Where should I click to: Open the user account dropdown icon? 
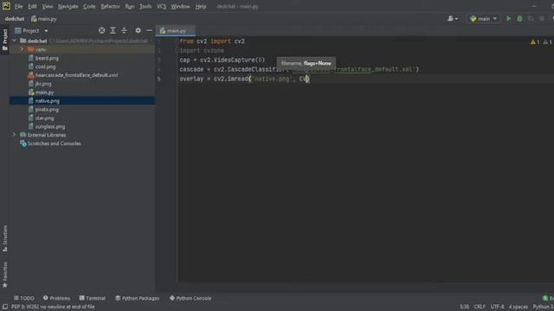point(453,19)
